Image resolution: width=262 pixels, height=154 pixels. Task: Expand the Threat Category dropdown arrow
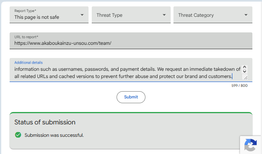(246, 15)
